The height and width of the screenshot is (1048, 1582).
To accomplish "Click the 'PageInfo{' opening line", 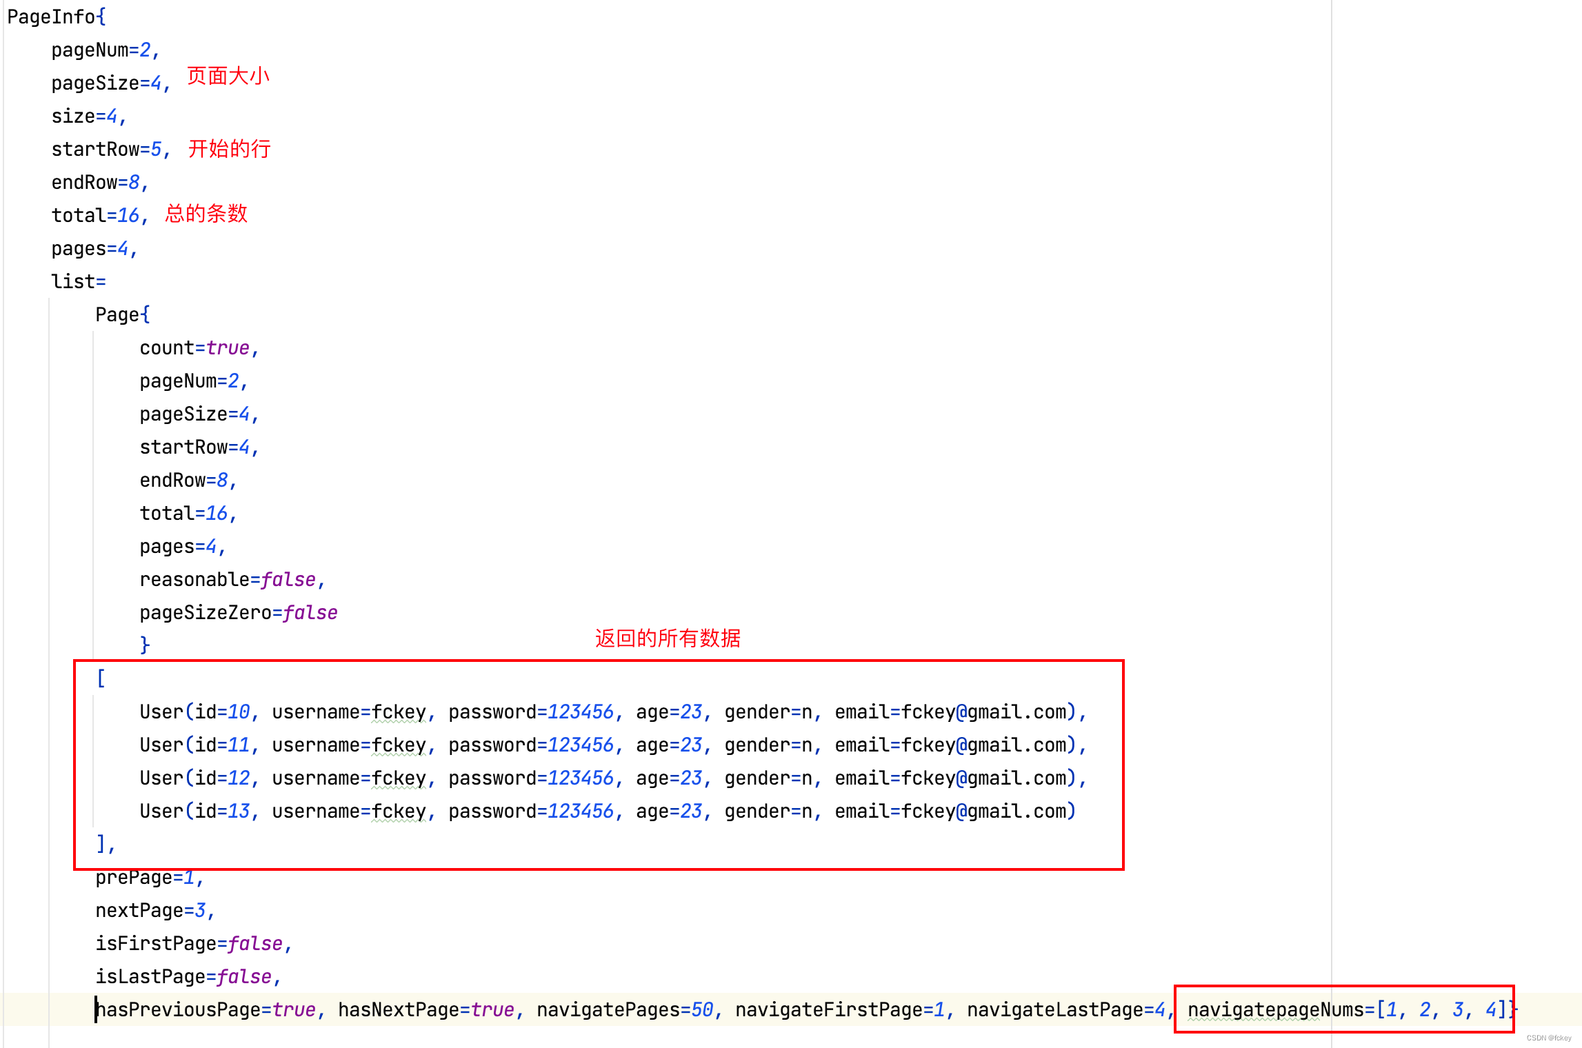I will click(57, 17).
